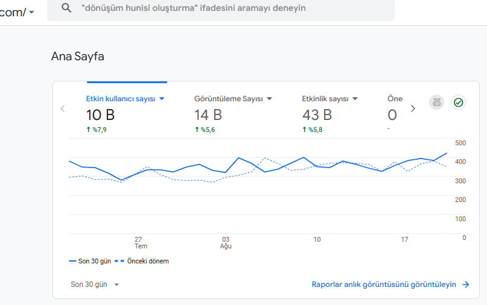Click the 27 Tem axis date label
The width and height of the screenshot is (487, 305).
[x=141, y=243]
